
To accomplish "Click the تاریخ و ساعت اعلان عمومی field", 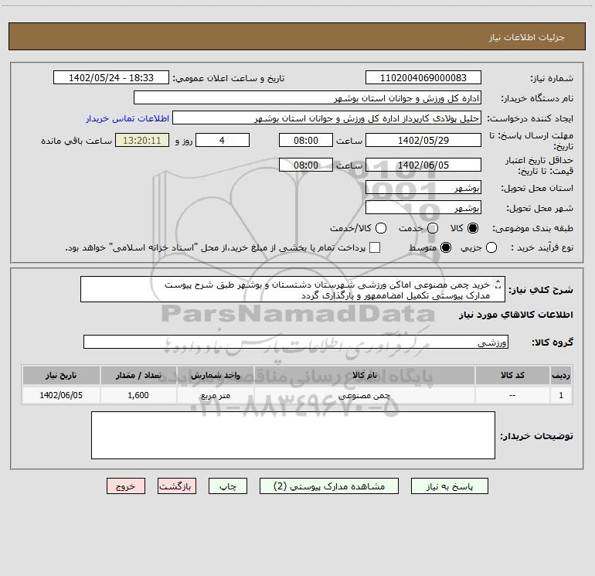I will (x=111, y=77).
